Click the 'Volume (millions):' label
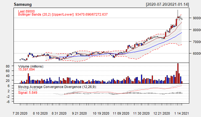 pos(31,66)
